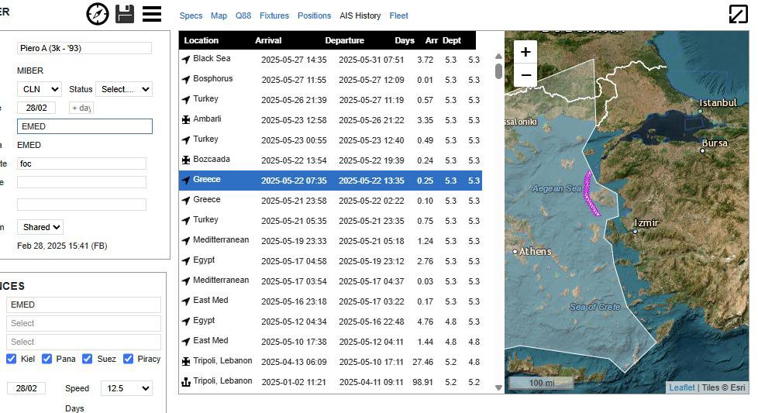Click the arrow icon for Bosphorus row
The width and height of the screenshot is (758, 413).
pyautogui.click(x=186, y=80)
